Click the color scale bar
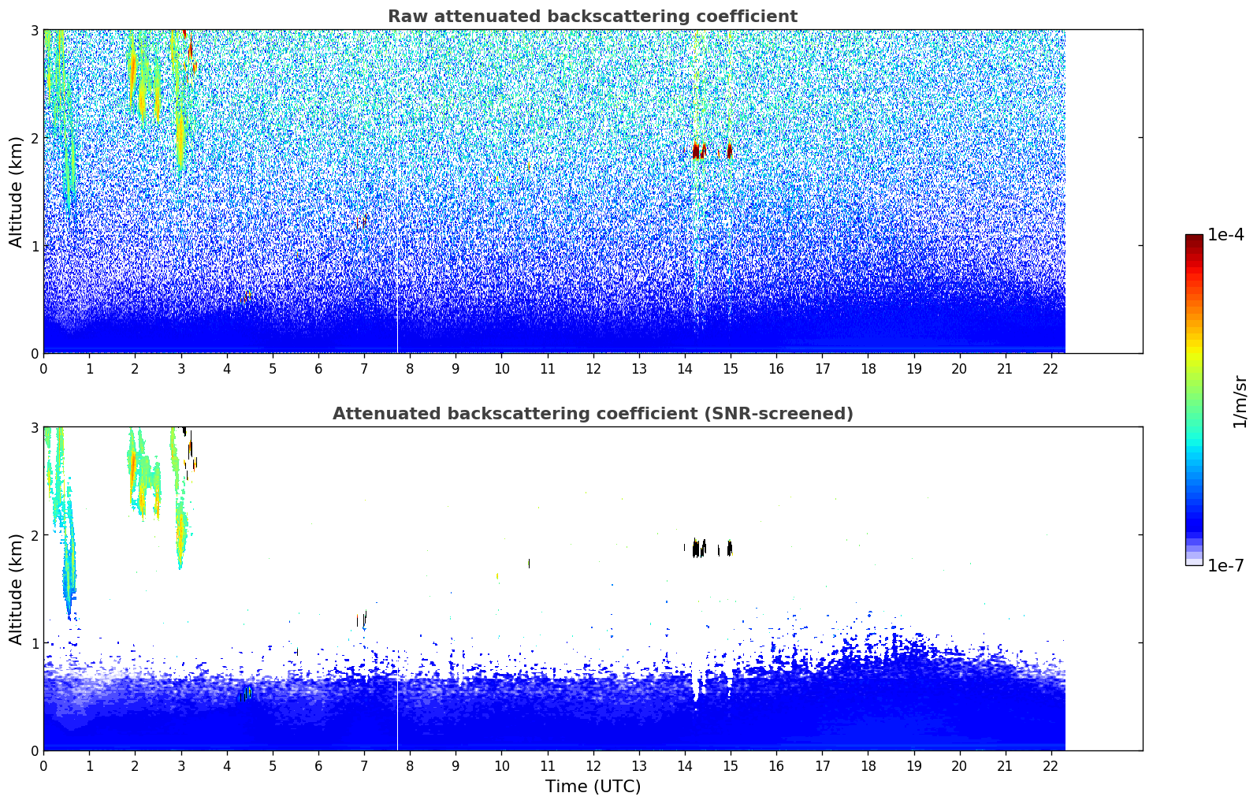Image resolution: width=1257 pixels, height=804 pixels. pos(1194,400)
